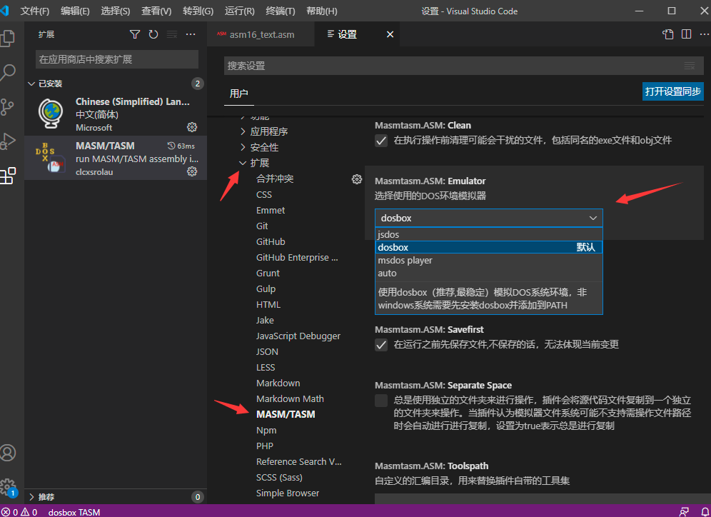711x517 pixels.
Task: Toggle the Masmtasm Clean checkbox
Action: click(381, 141)
